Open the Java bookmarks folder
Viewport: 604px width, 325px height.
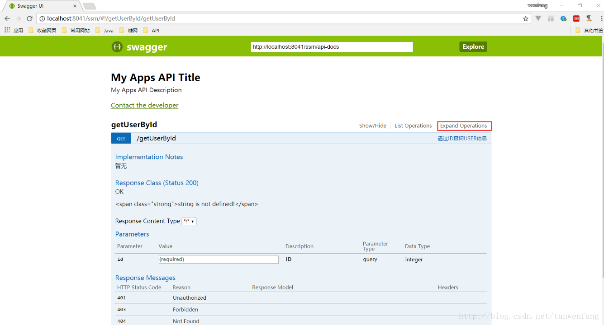point(105,30)
